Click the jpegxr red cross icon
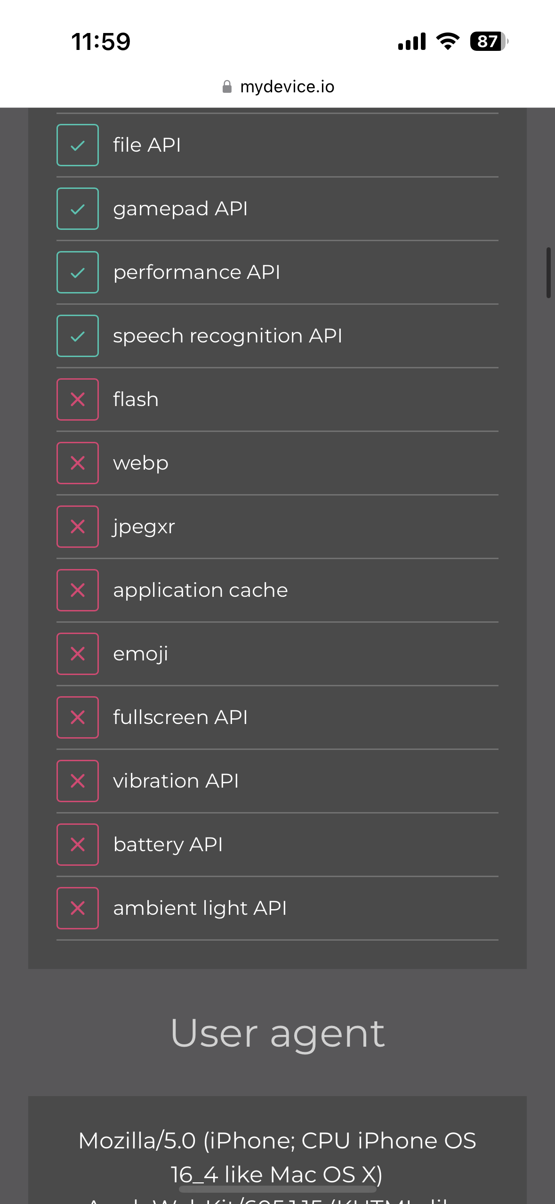The height and width of the screenshot is (1204, 555). pos(78,527)
